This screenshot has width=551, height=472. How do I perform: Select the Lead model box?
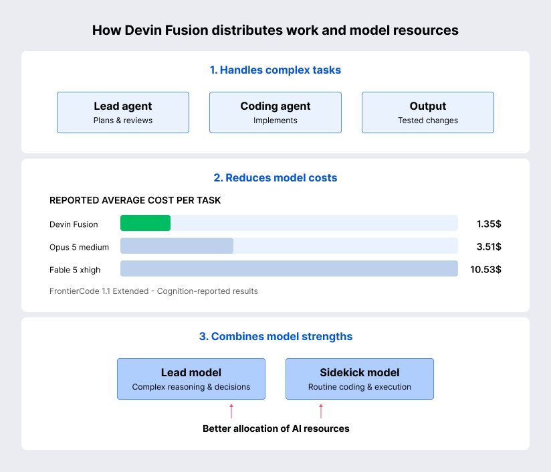(191, 379)
